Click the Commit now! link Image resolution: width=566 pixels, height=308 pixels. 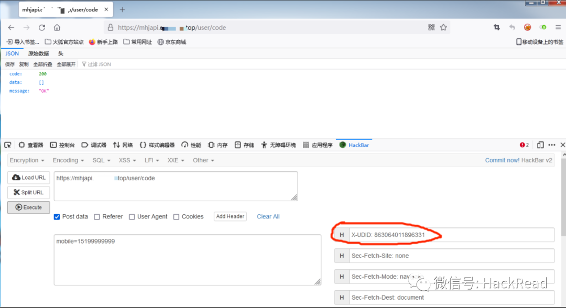click(x=503, y=160)
